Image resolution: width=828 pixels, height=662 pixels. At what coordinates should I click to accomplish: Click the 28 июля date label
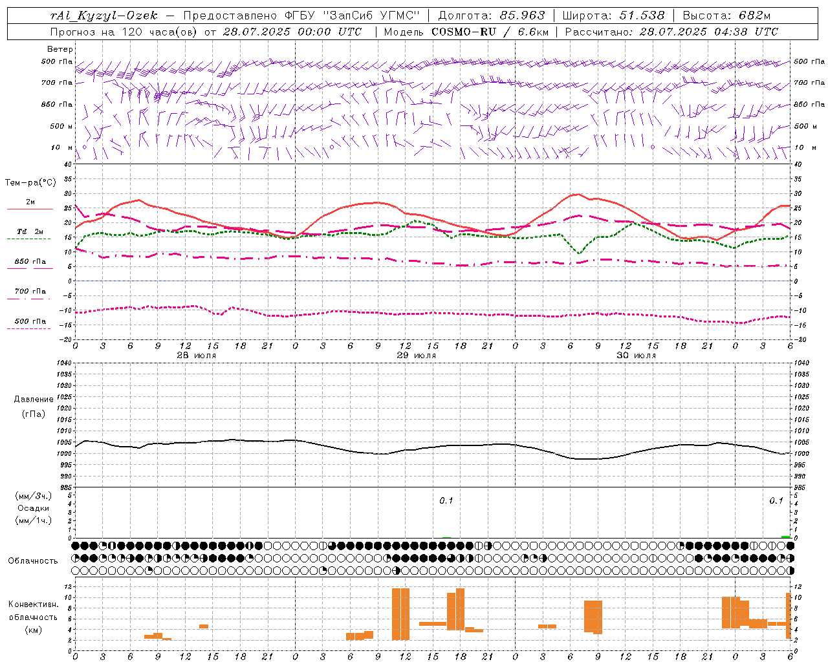pos(197,356)
